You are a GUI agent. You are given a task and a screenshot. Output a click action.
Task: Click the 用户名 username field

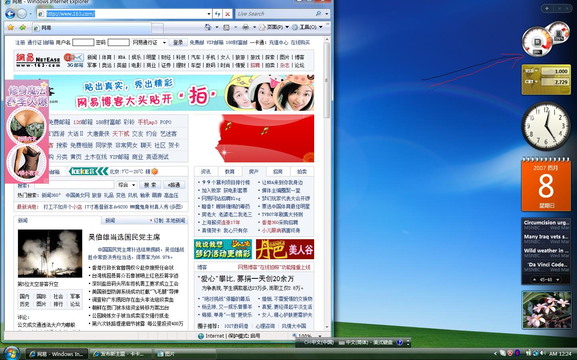83,42
